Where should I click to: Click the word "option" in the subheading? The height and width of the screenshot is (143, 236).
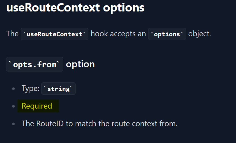[80, 64]
